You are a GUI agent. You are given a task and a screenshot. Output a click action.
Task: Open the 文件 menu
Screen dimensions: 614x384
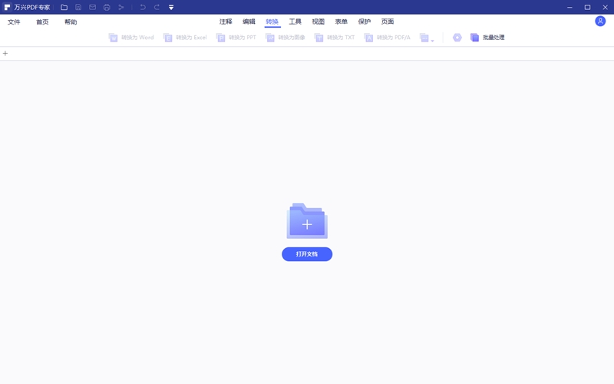pos(14,22)
